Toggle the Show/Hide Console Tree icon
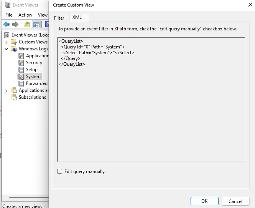 pyautogui.click(x=36, y=25)
